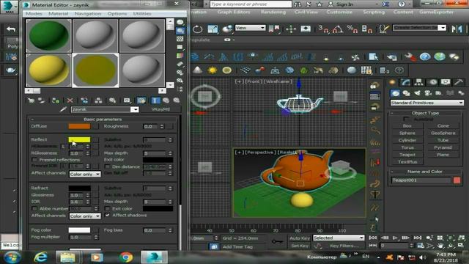This screenshot has width=469, height=264.
Task: Toggle Dim distance checkbox
Action: tap(107, 166)
